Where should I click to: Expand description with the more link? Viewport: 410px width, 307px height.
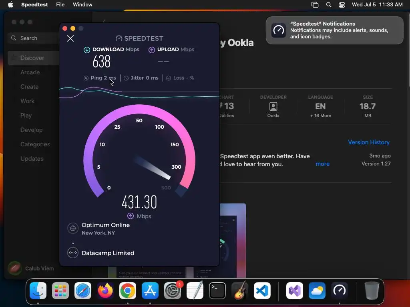tap(322, 164)
